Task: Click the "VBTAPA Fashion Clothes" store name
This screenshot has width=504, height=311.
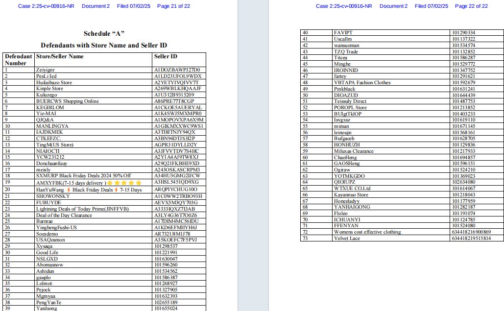Action: coord(362,83)
